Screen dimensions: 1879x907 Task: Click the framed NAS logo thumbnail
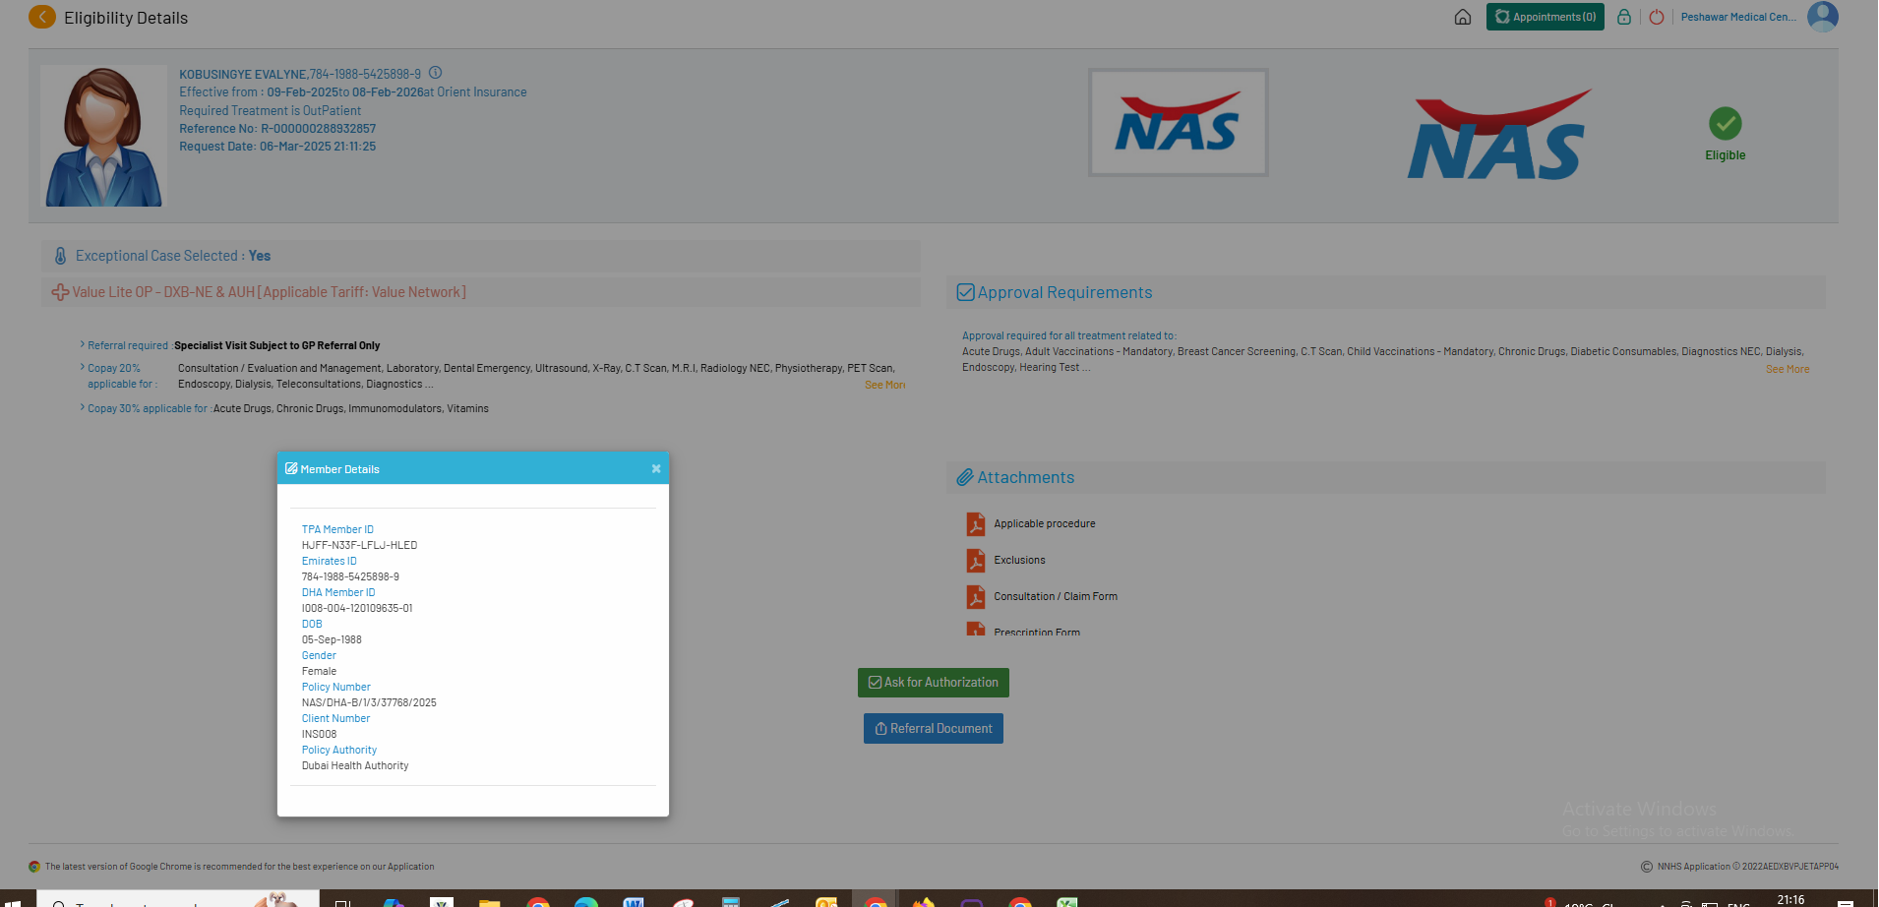(1178, 122)
